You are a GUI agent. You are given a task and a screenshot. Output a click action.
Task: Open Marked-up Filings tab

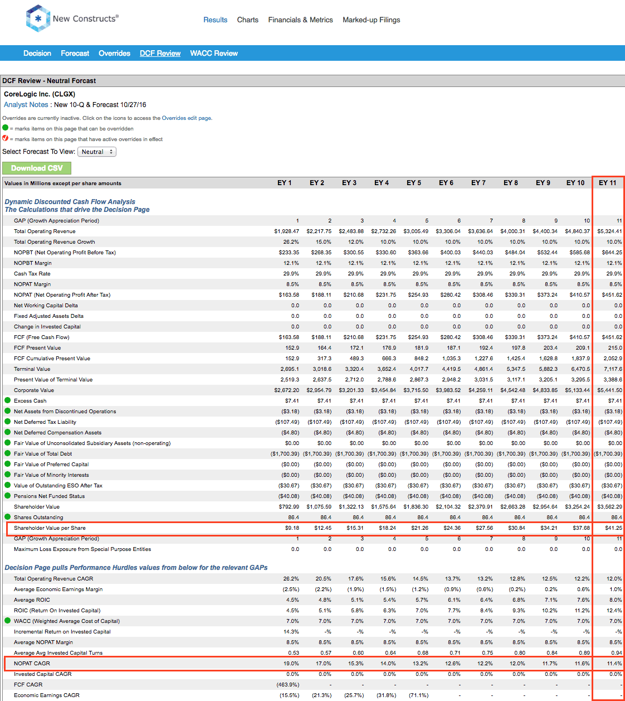[x=371, y=20]
